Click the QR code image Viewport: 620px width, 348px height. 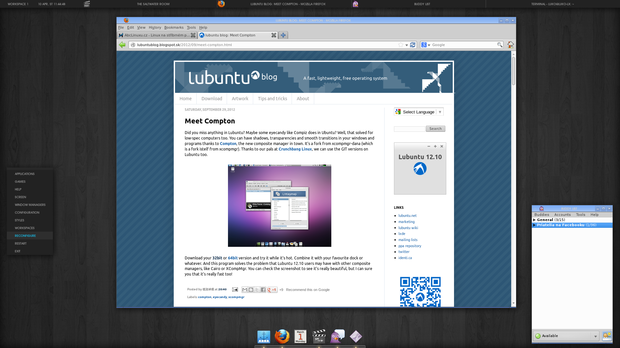point(420,292)
